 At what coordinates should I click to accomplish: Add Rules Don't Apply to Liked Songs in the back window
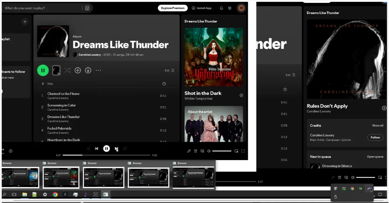pos(384,108)
